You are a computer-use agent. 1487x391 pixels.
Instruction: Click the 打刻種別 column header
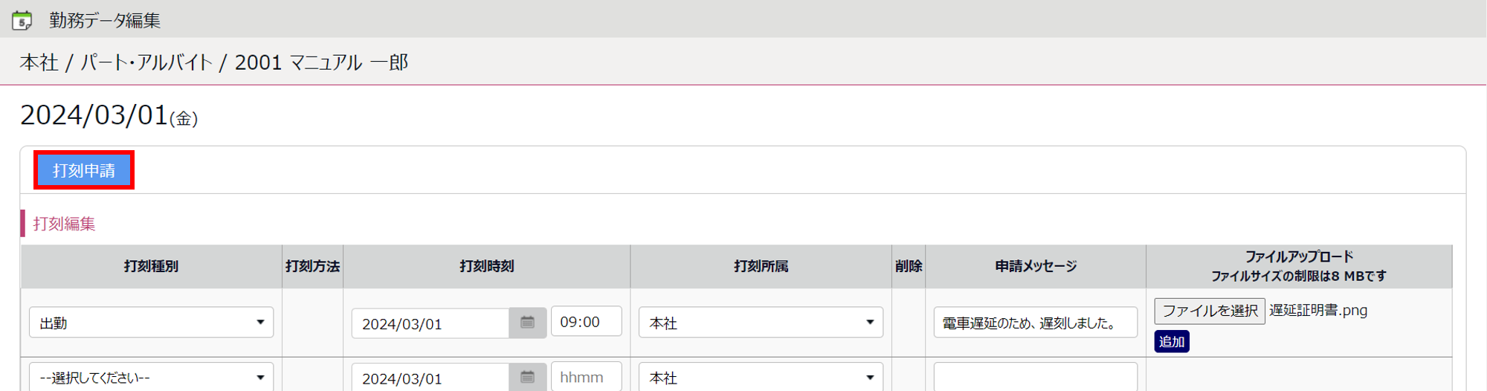(151, 266)
